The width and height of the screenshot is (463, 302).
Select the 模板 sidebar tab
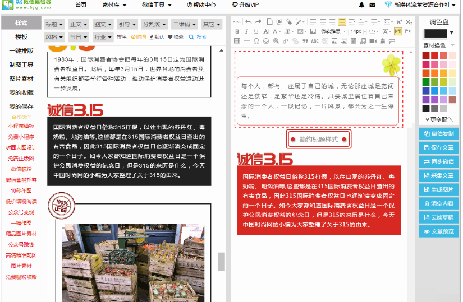pos(21,37)
